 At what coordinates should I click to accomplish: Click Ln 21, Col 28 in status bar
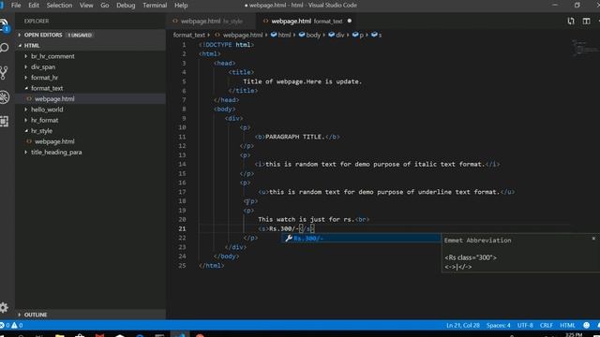pyautogui.click(x=462, y=326)
